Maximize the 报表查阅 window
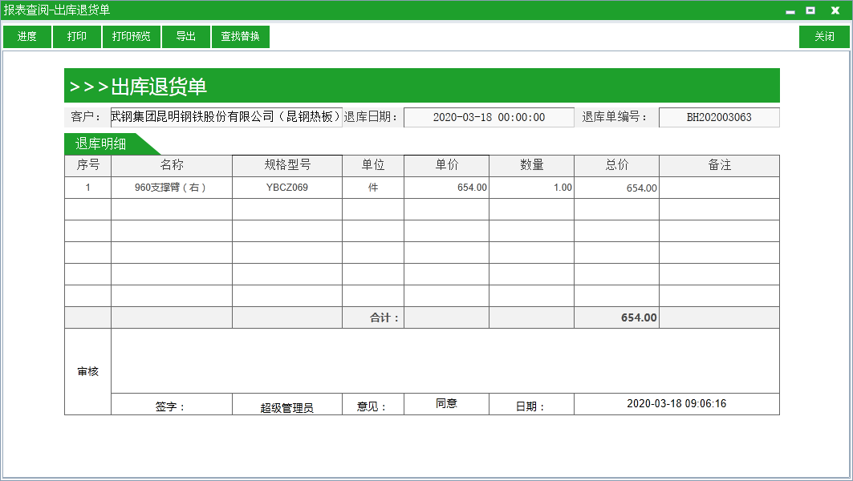The height and width of the screenshot is (481, 853). (810, 10)
